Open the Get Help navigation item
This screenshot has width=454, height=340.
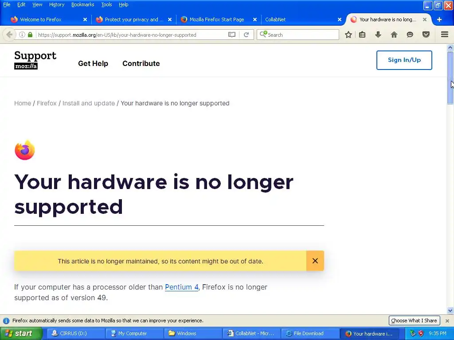click(x=93, y=63)
